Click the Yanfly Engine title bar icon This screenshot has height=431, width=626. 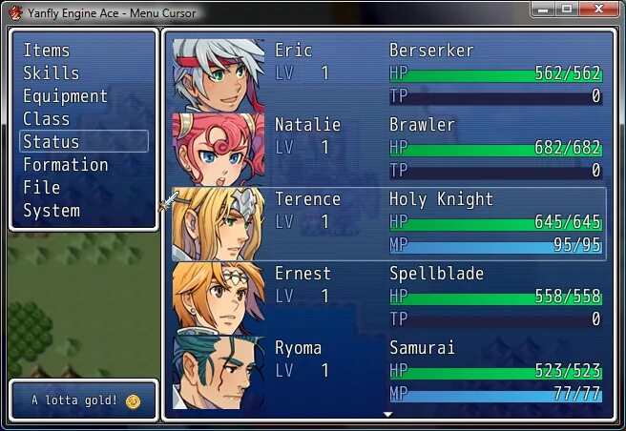[x=15, y=13]
